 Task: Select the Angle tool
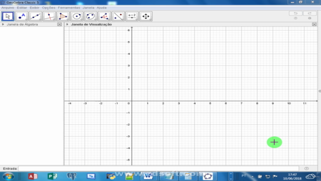104,16
